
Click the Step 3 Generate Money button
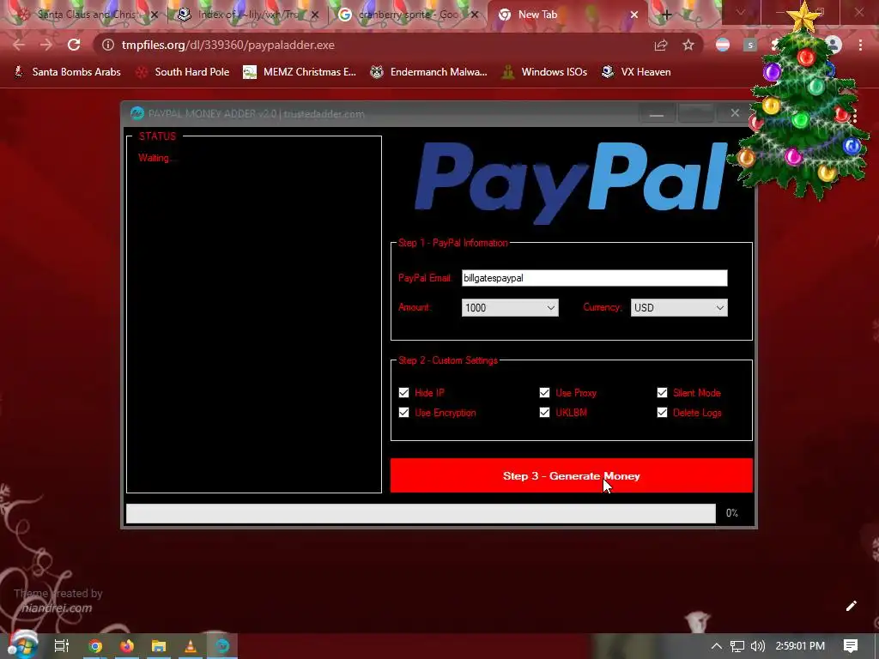click(571, 475)
